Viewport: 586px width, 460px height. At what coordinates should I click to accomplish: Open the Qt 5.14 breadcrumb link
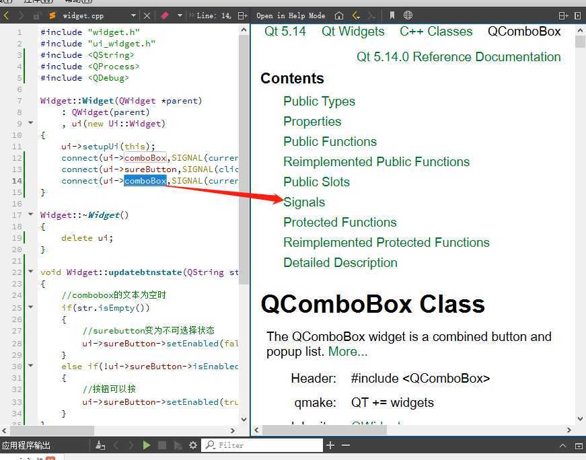pyautogui.click(x=285, y=32)
